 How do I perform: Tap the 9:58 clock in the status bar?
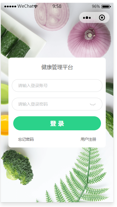pos(57,6)
